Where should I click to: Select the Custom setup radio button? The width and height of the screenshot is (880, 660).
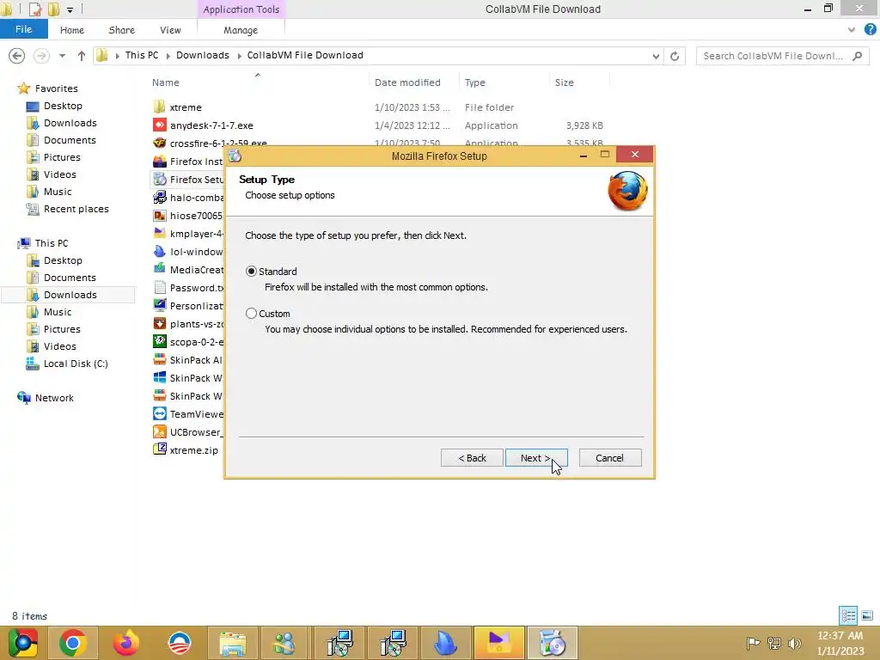[x=251, y=313]
